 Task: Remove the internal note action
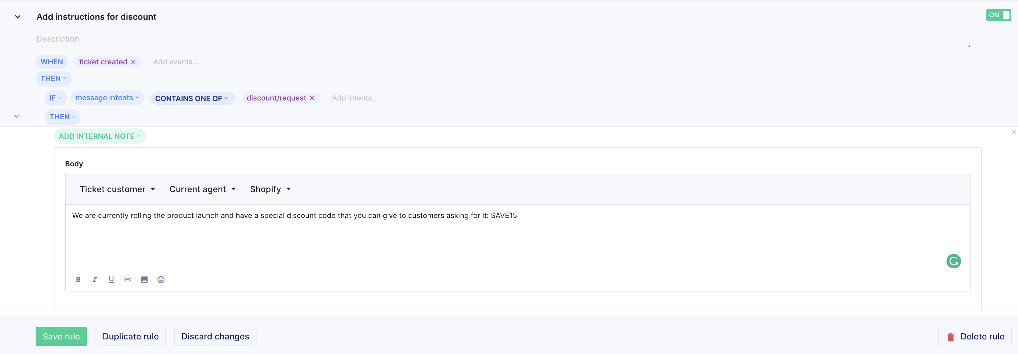click(1014, 132)
